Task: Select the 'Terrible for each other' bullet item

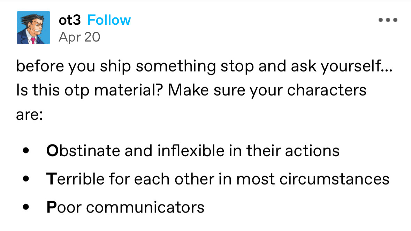Action: [218, 179]
